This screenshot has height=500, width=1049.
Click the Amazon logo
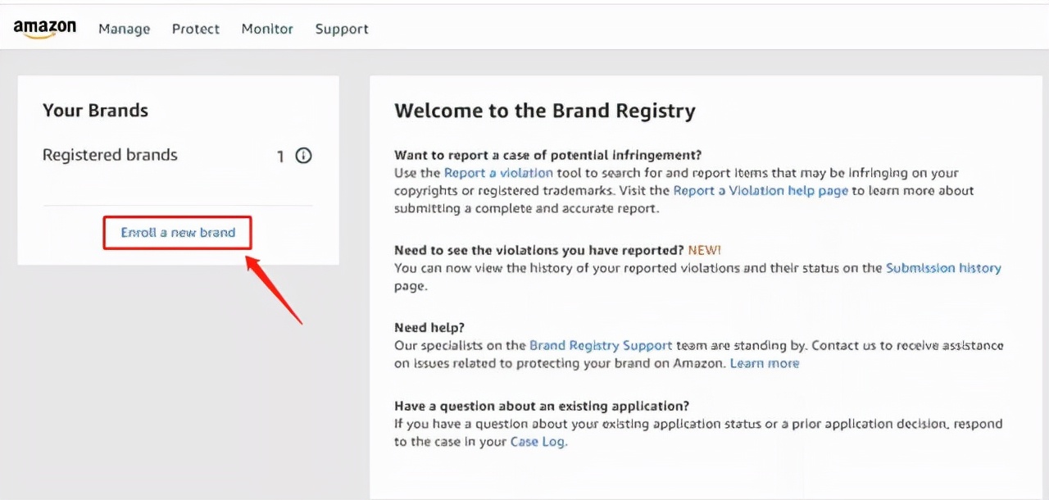coord(45,29)
